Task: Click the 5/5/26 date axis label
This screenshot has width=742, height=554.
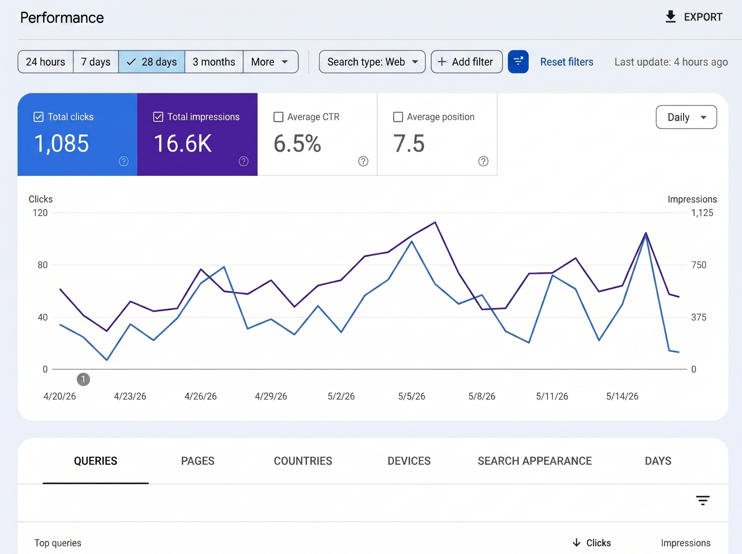Action: pos(412,396)
